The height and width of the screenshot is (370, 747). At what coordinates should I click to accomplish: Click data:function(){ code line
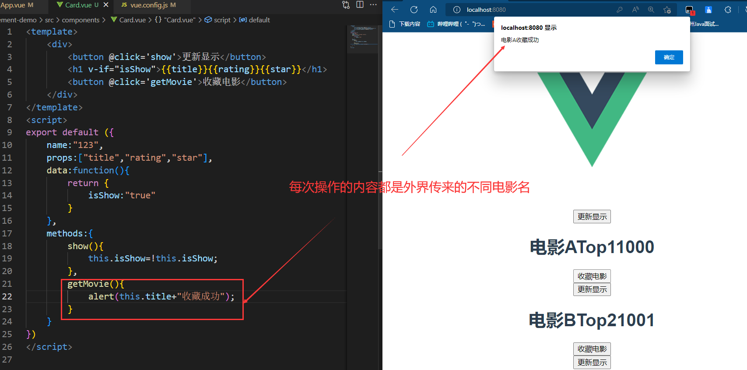point(88,170)
